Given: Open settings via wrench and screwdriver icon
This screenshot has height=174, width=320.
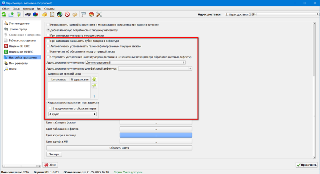Looking at the screenshot, I should click(99, 14).
